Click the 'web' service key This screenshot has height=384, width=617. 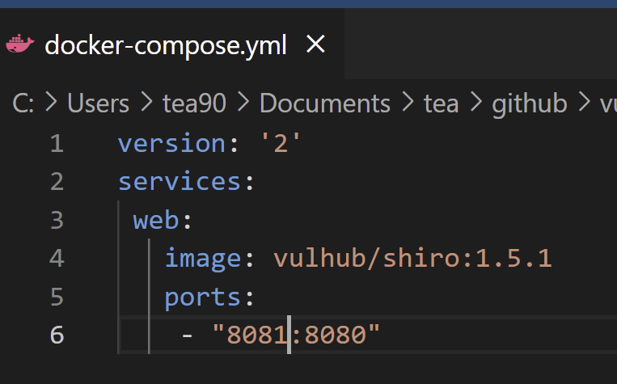point(156,220)
